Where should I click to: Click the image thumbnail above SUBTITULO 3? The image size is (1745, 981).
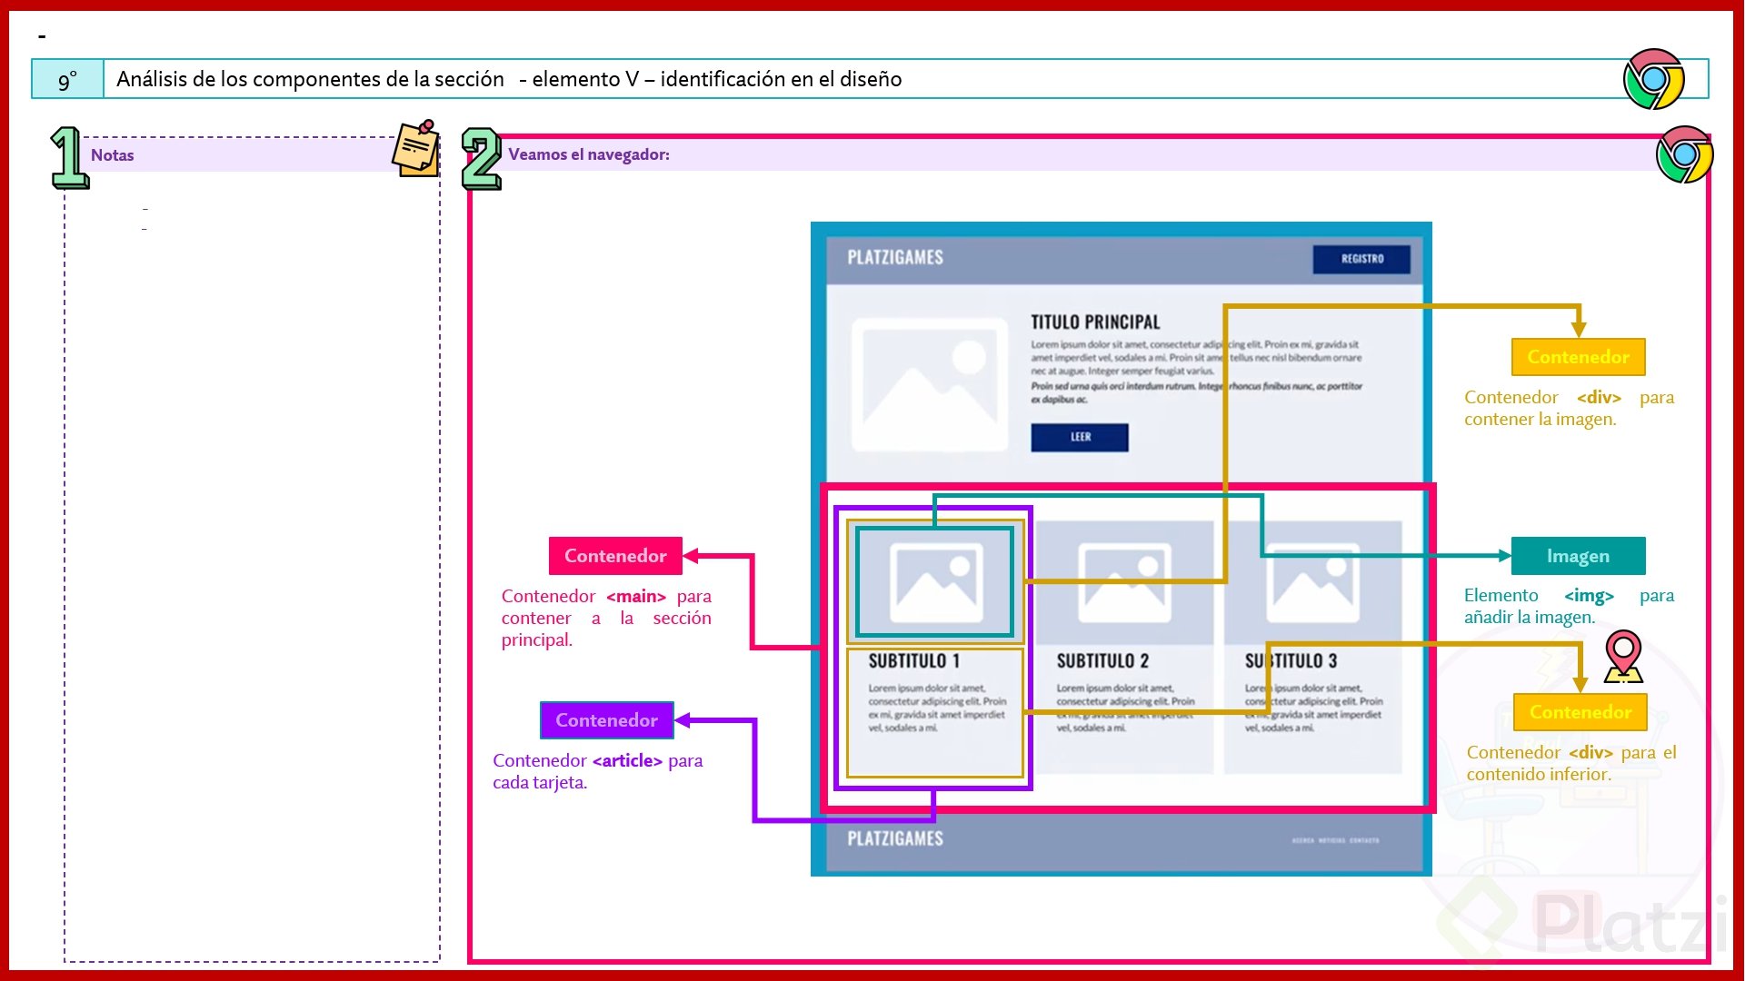click(1313, 582)
